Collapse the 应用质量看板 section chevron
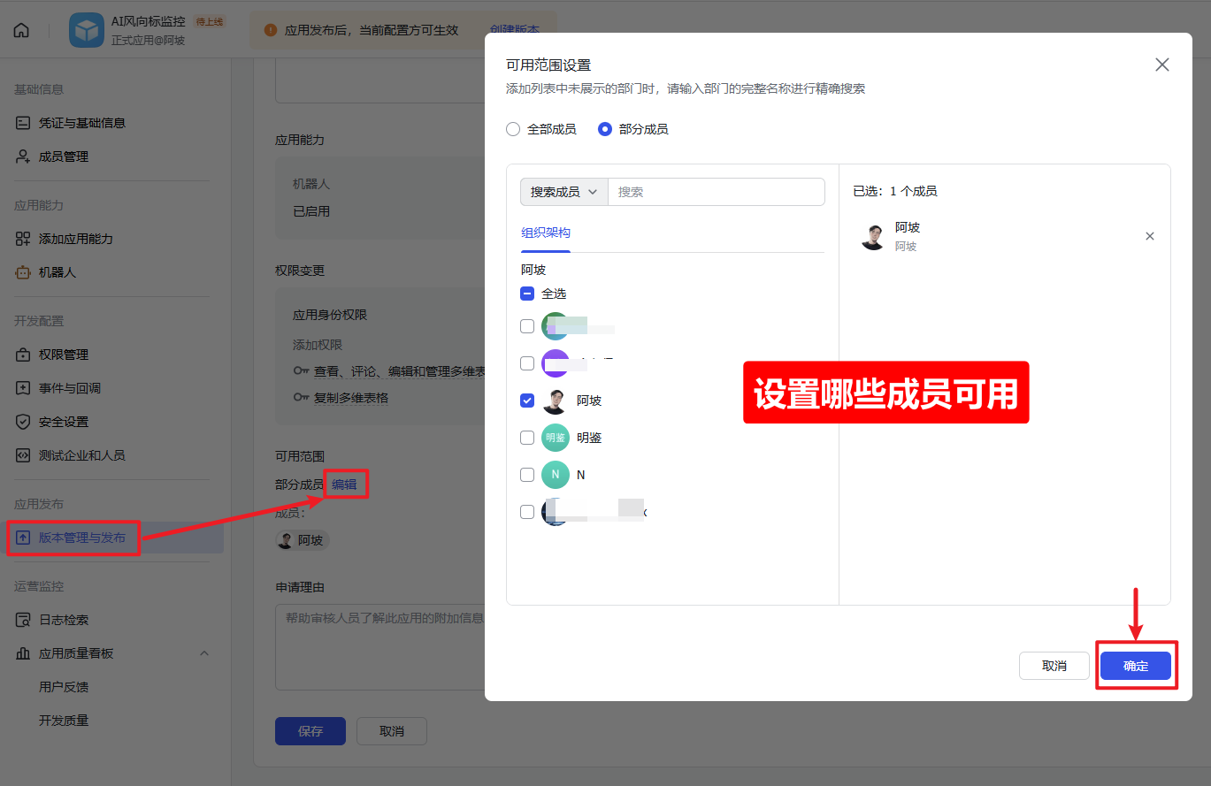 point(204,653)
